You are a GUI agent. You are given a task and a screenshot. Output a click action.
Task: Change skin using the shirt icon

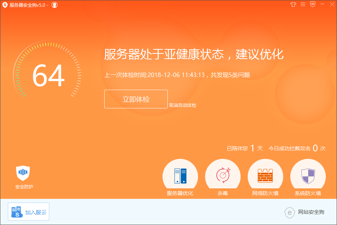(293, 4)
